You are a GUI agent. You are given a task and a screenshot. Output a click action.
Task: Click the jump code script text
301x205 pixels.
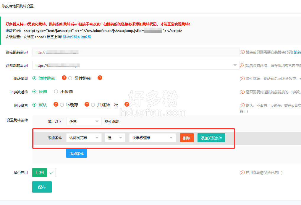[103, 31]
